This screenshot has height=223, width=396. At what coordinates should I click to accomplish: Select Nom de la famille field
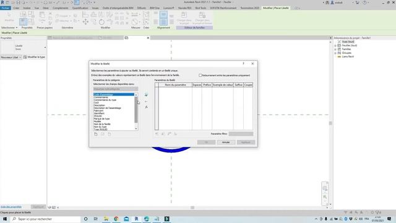[x=102, y=124]
